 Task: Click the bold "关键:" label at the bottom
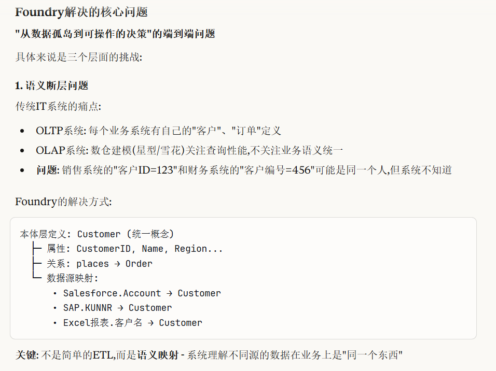tap(27, 355)
